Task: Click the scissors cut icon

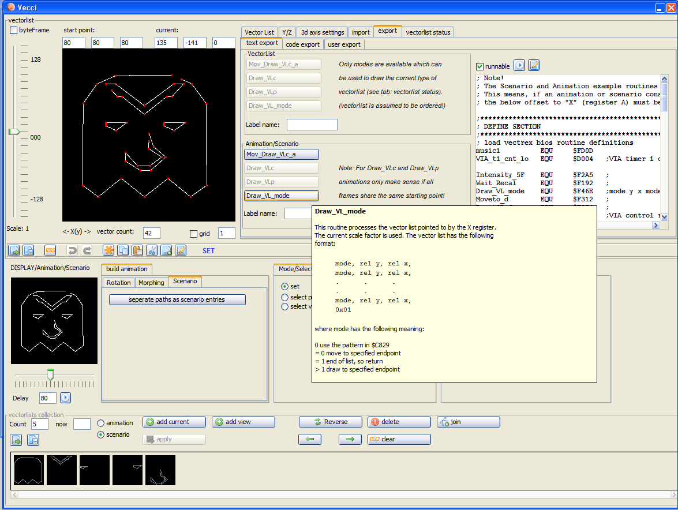Action: pyautogui.click(x=151, y=250)
